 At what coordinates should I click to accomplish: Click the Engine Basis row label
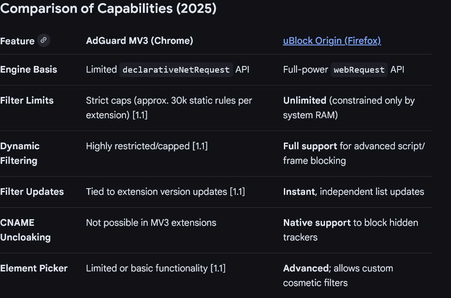coord(29,70)
